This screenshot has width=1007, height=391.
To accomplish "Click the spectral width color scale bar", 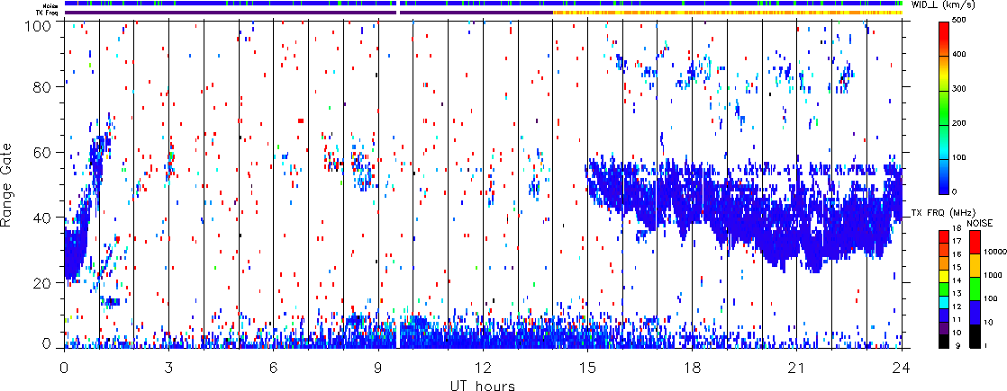I will [944, 108].
